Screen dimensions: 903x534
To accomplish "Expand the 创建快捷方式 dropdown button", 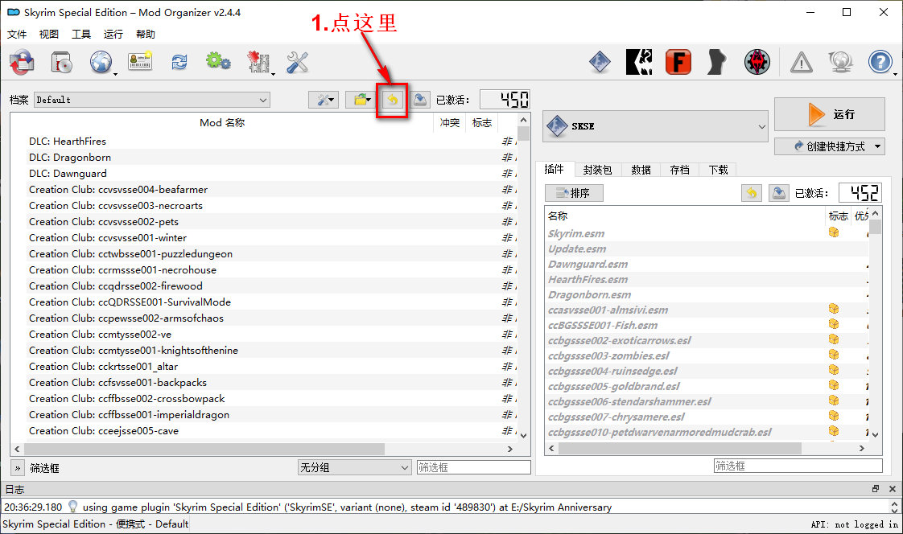I will tap(829, 146).
